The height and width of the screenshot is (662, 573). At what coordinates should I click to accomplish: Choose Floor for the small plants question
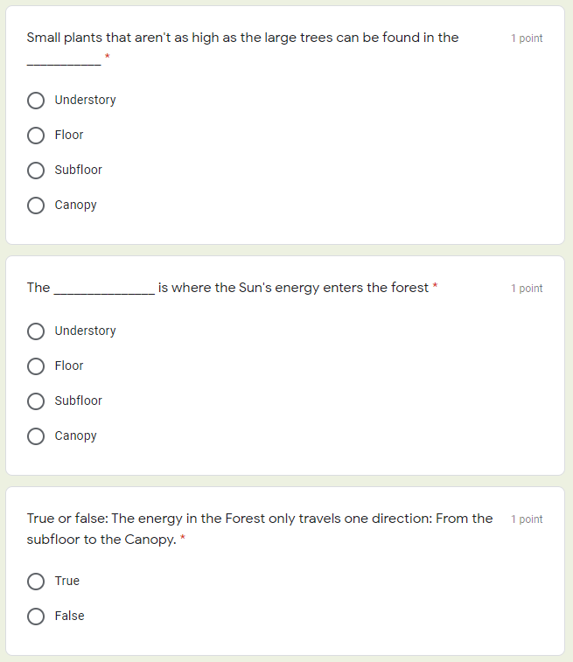point(36,136)
